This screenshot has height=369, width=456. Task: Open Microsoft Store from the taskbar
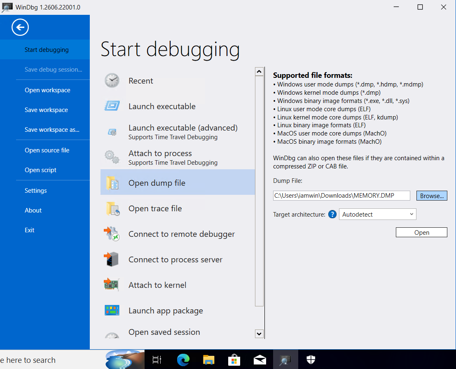(x=234, y=360)
